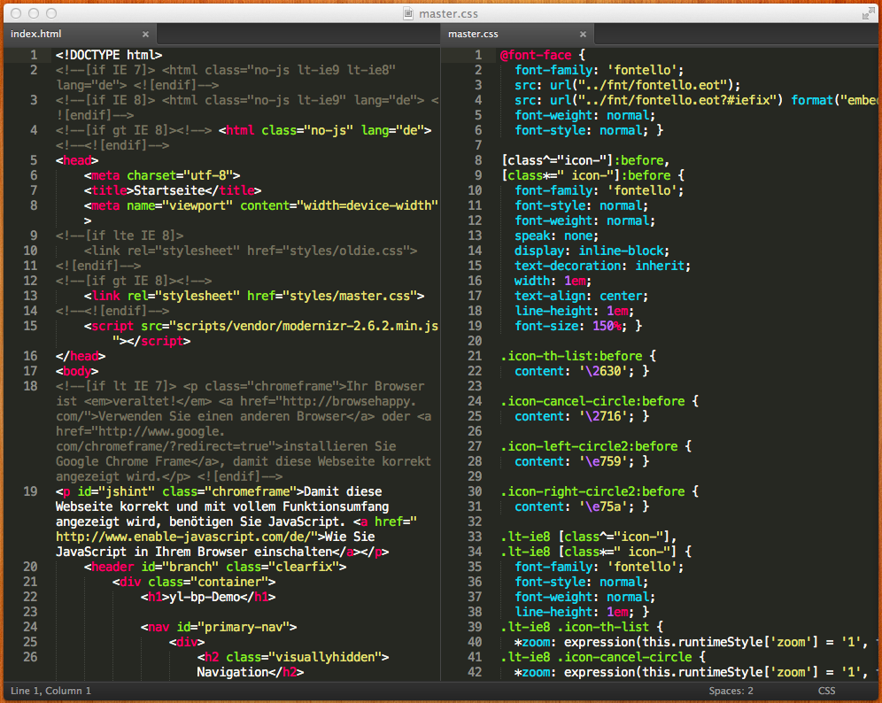The height and width of the screenshot is (703, 882).
Task: Place cursor on .icon-cancel-circle:before selector
Action: (592, 401)
